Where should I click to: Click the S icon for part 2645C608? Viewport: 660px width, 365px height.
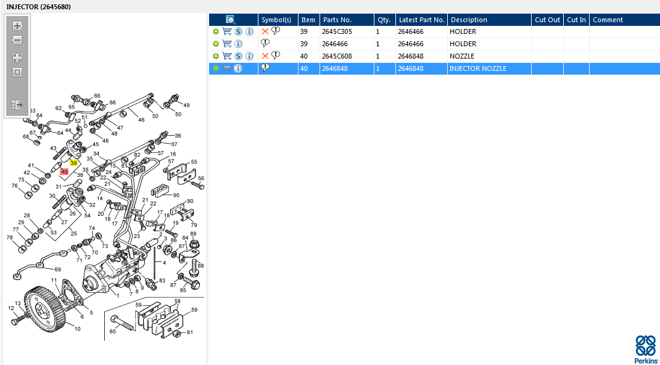[238, 56]
